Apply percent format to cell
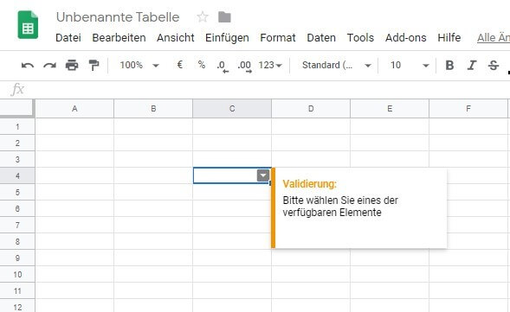The image size is (510, 312). coord(202,65)
